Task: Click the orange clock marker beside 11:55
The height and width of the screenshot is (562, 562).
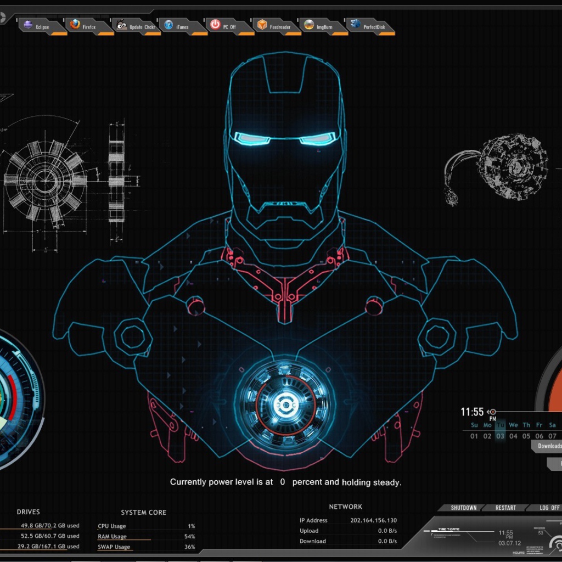Action: pyautogui.click(x=492, y=412)
